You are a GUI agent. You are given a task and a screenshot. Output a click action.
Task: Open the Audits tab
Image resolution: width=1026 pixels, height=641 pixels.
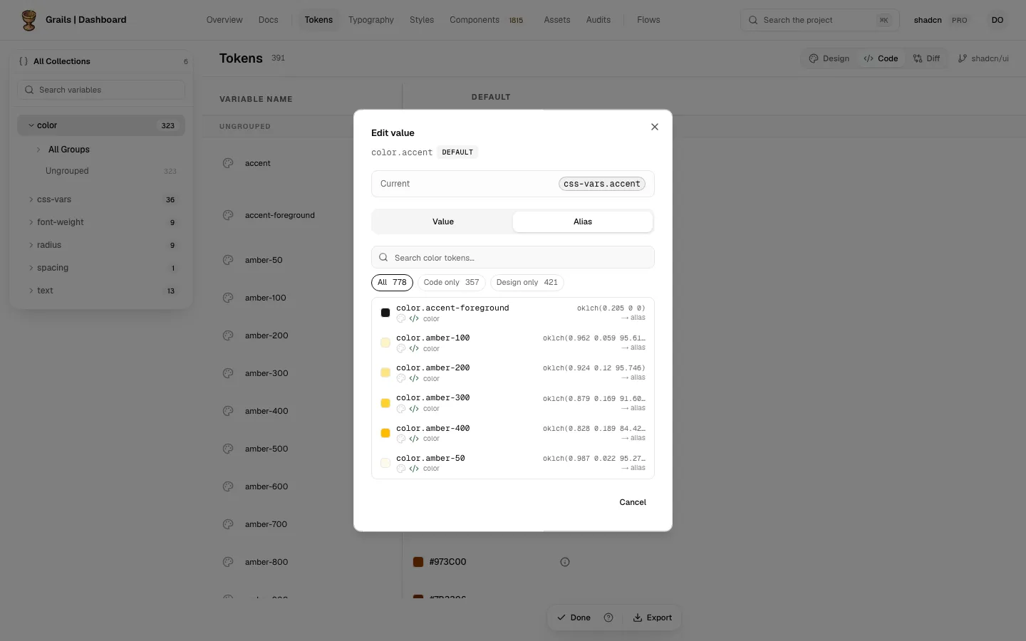tap(598, 20)
